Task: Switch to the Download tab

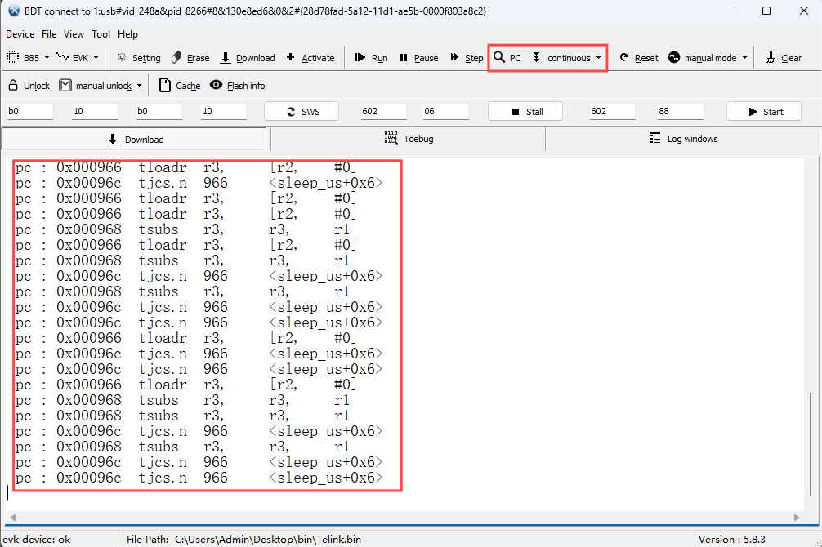Action: point(136,140)
